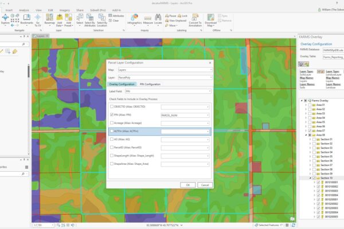
Task: Check the ShapeLength field checkbox
Action: (x=112, y=156)
